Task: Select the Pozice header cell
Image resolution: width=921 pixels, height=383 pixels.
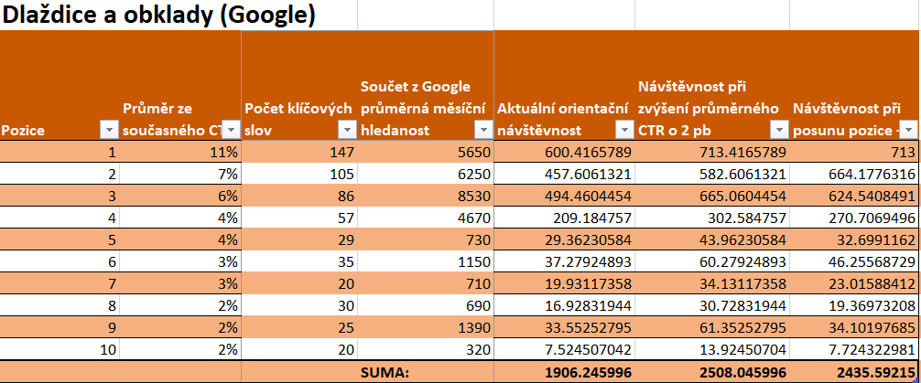Action: click(x=60, y=86)
